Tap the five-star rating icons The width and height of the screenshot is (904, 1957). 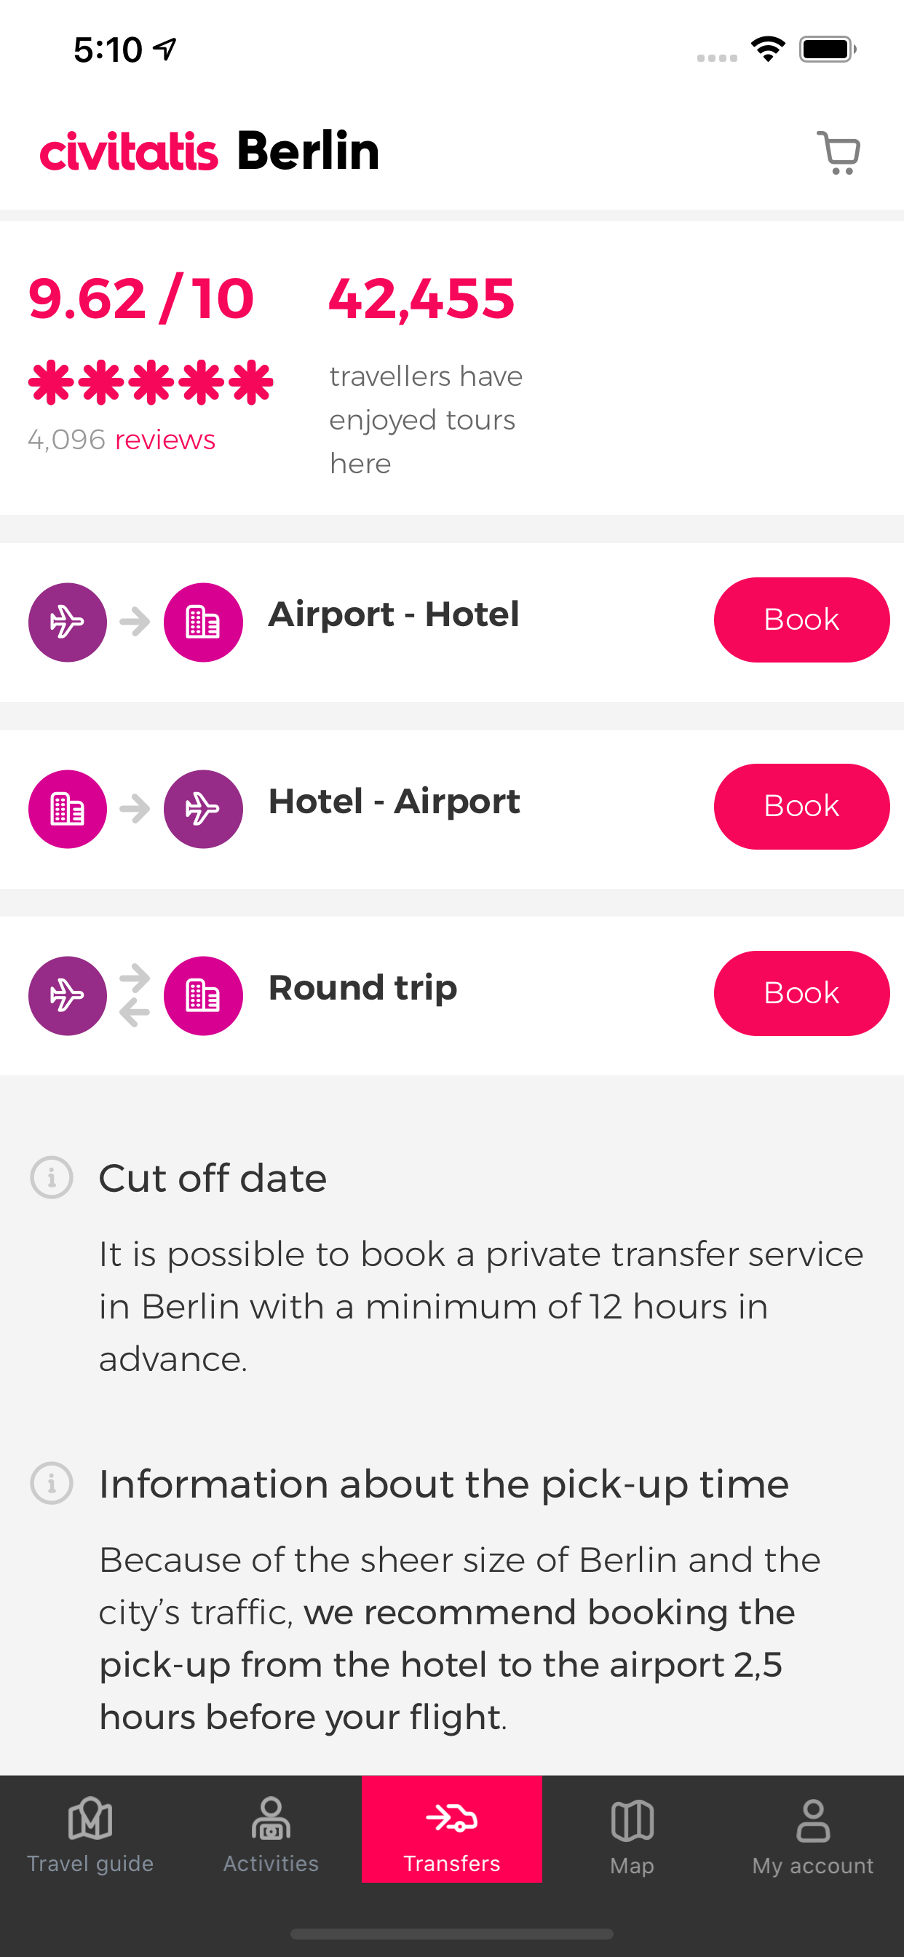coord(151,382)
